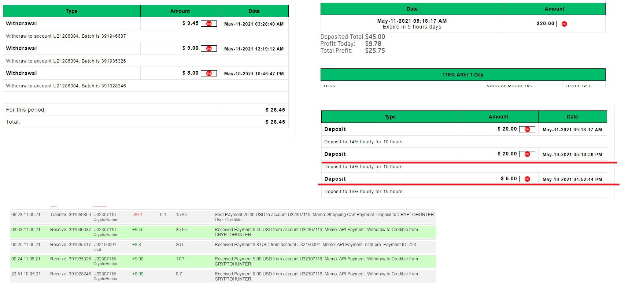Click batch number 391935417 in nitot row
Viewport: 621px width, 290px height.
[80, 245]
